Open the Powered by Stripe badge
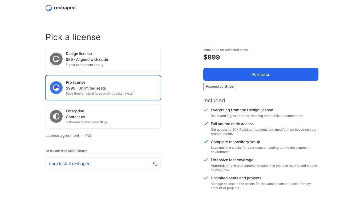The width and height of the screenshot is (364, 204). pos(220,87)
